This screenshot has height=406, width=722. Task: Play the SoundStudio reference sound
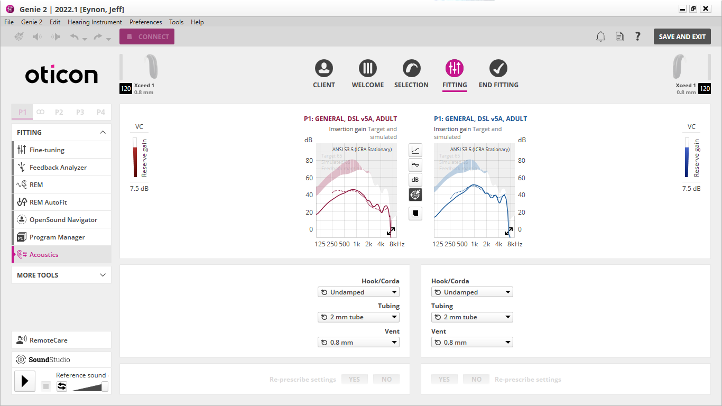[x=25, y=381]
